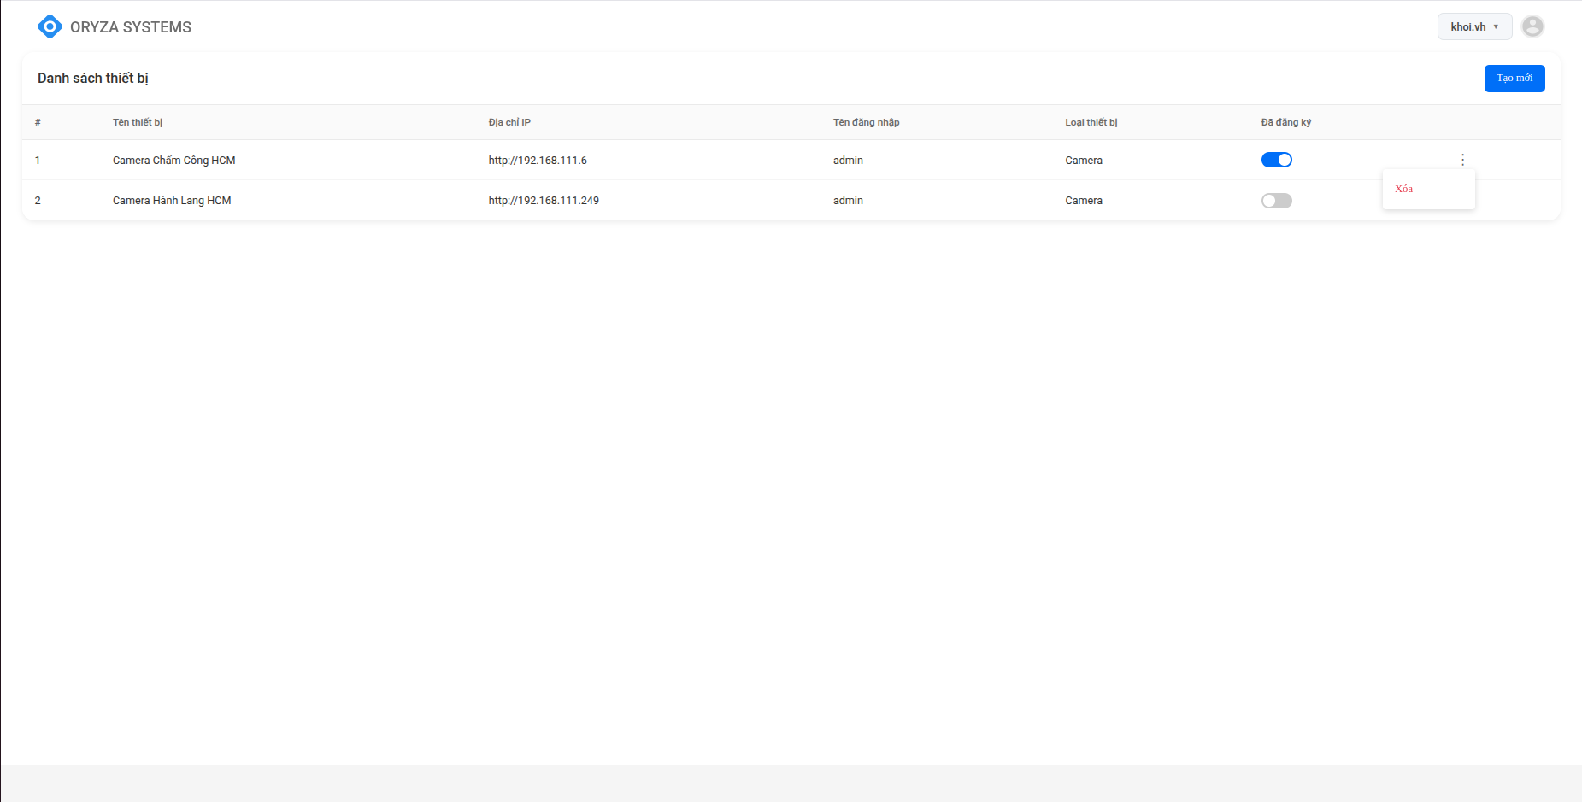Image resolution: width=1582 pixels, height=802 pixels.
Task: Click Camera device type in the 192.168.111.6 row
Action: 1083,161
